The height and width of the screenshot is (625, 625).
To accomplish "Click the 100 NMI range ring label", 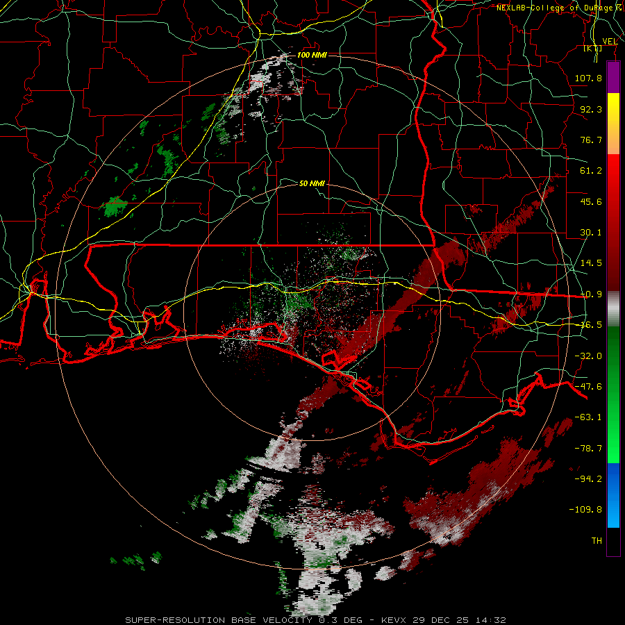I will point(312,55).
